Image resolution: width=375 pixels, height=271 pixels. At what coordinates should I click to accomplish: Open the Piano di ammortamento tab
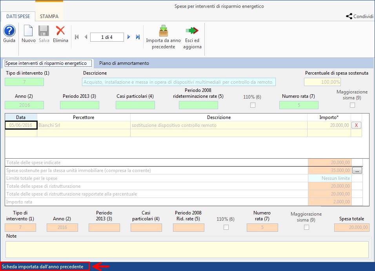(x=124, y=63)
